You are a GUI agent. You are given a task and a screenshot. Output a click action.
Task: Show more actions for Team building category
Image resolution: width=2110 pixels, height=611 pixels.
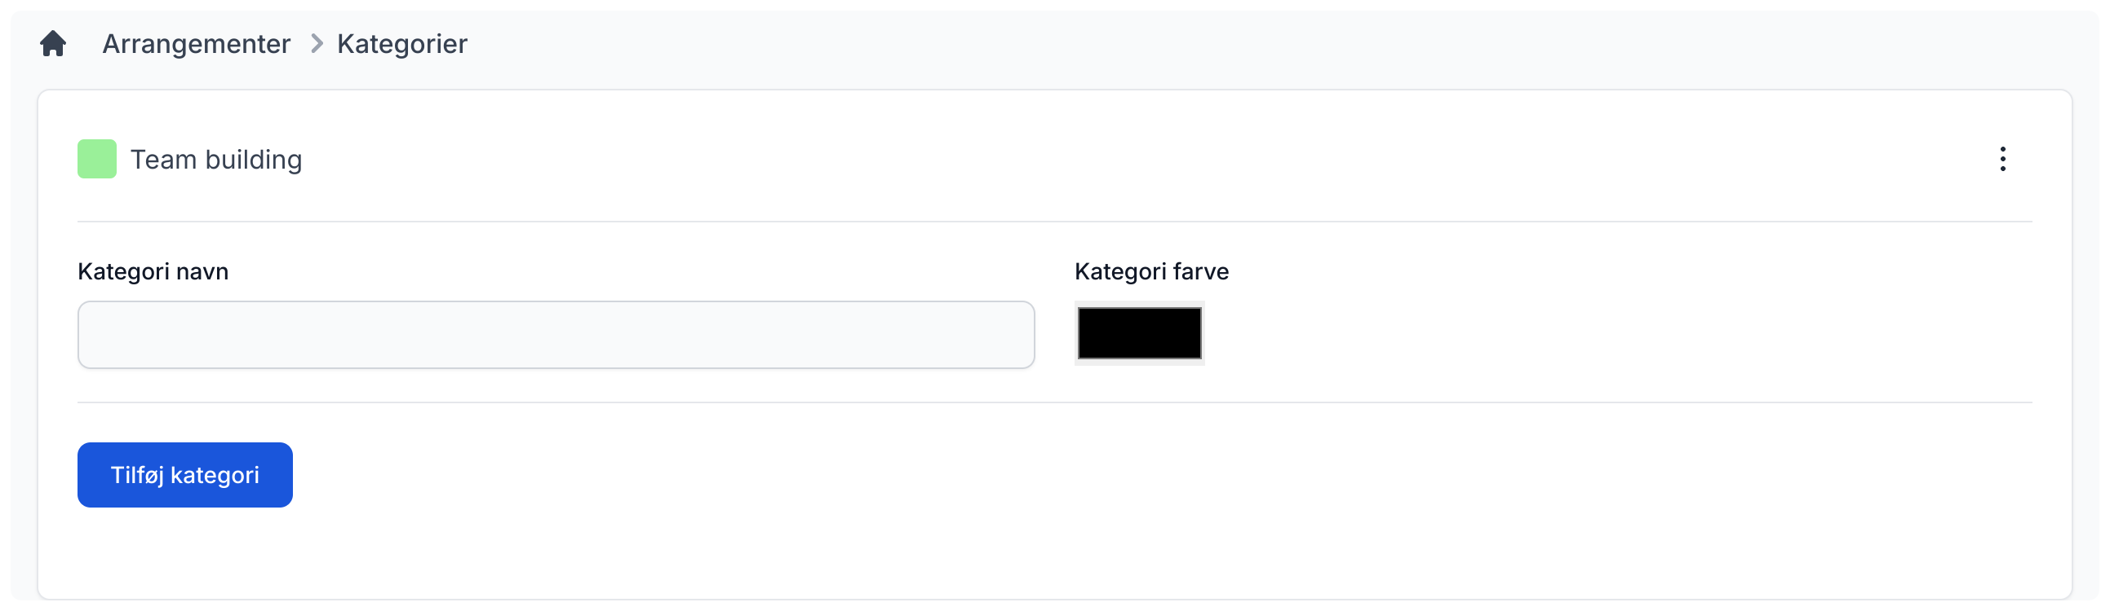(x=2001, y=159)
